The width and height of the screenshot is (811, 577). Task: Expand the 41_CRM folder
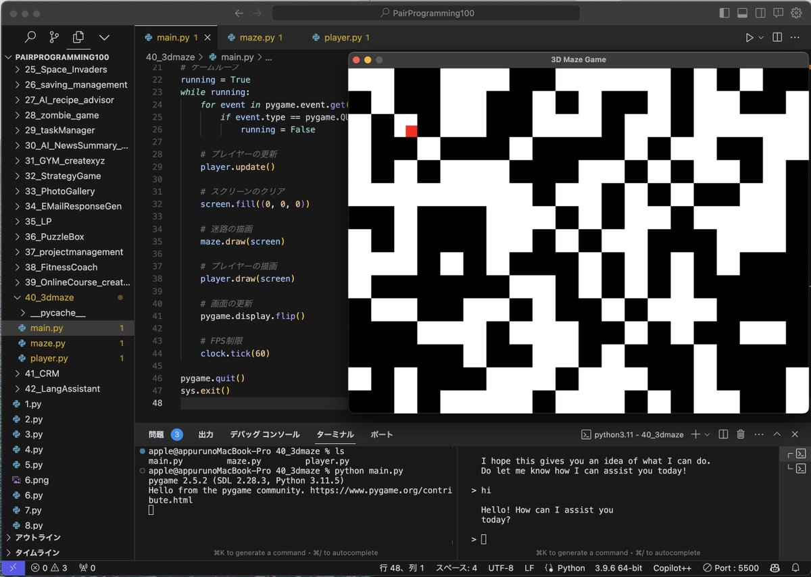point(42,374)
